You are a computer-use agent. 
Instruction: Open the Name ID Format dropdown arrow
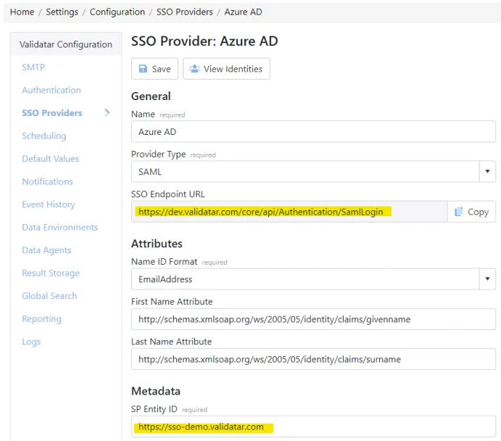point(487,279)
